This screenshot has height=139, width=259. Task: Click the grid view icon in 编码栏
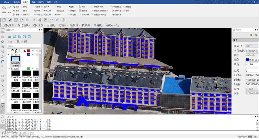(20, 36)
